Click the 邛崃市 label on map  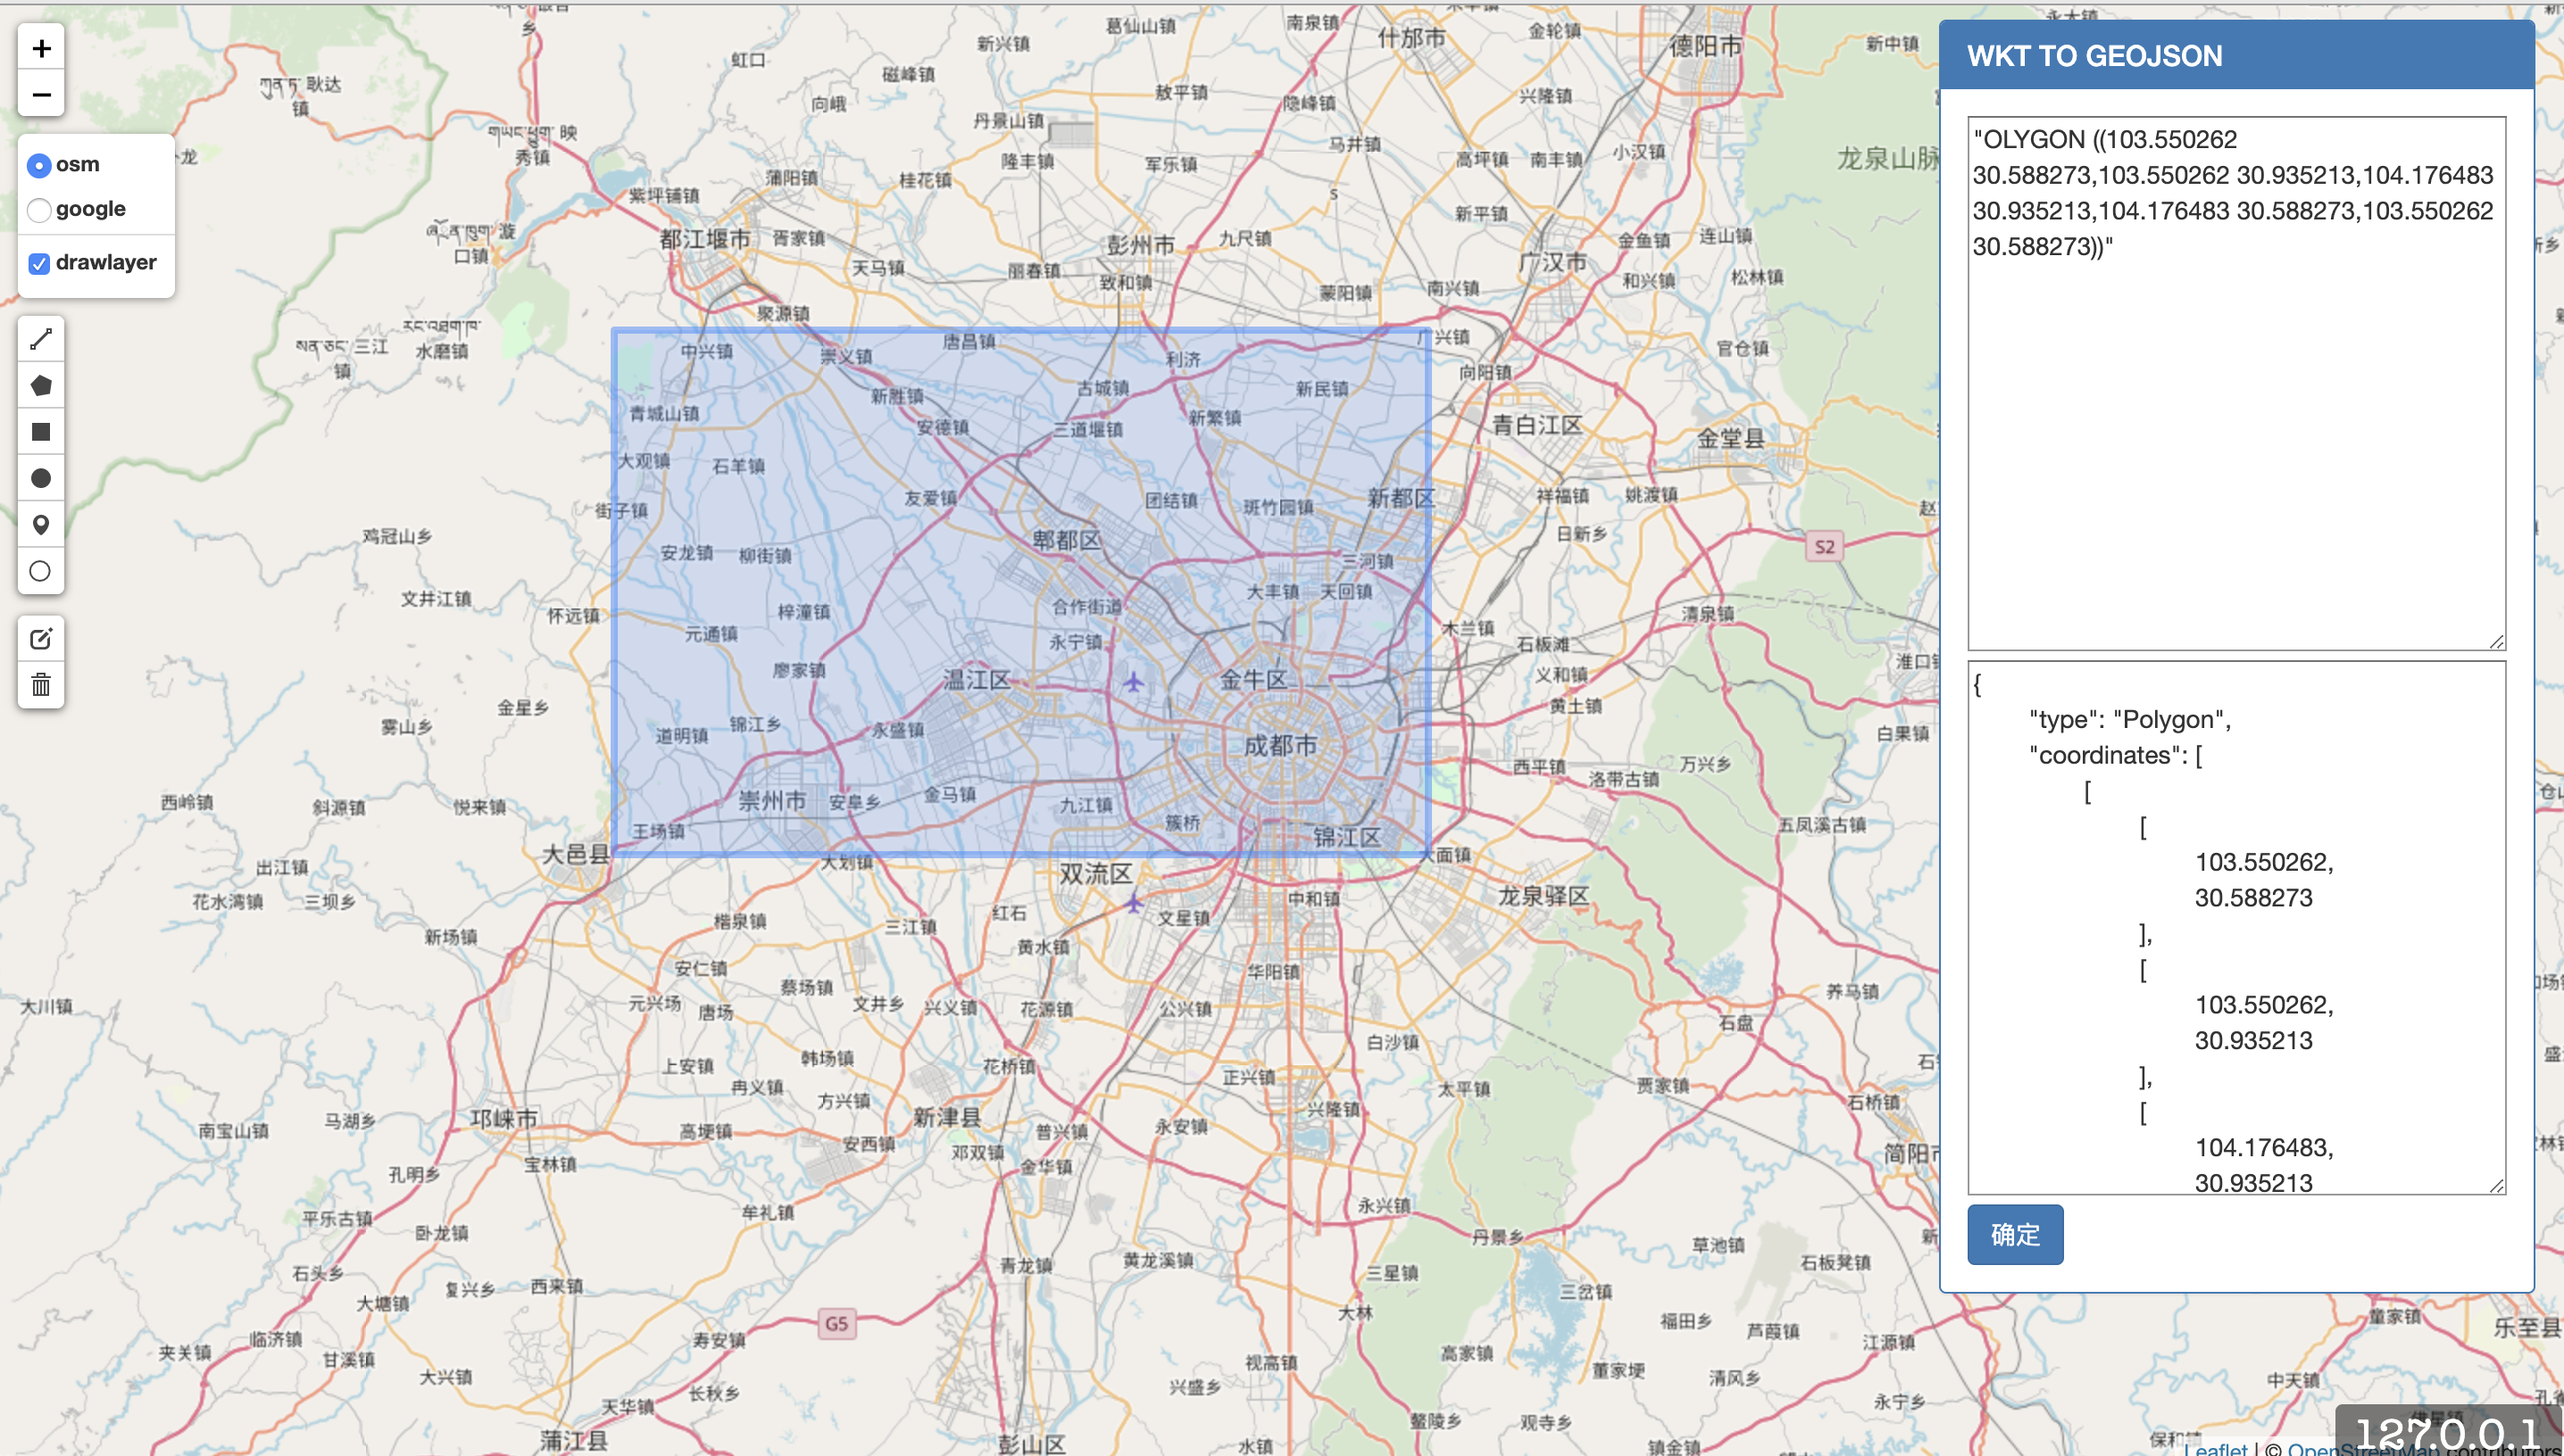point(504,1118)
